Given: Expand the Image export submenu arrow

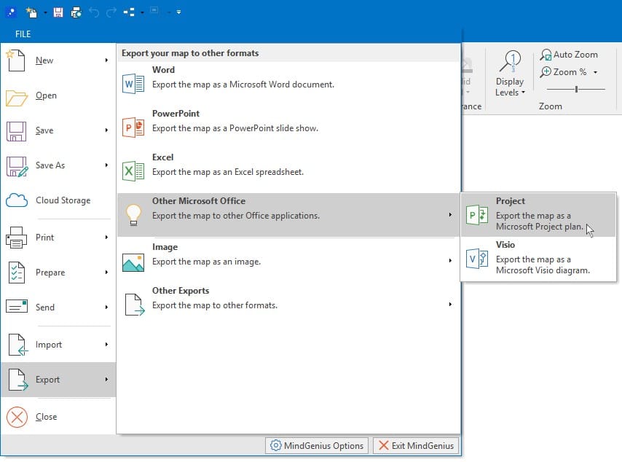Looking at the screenshot, I should pos(450,261).
